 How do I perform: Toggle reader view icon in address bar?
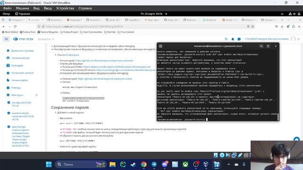click(248, 26)
